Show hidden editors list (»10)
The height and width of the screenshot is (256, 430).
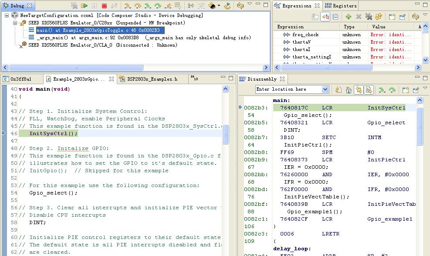194,78
